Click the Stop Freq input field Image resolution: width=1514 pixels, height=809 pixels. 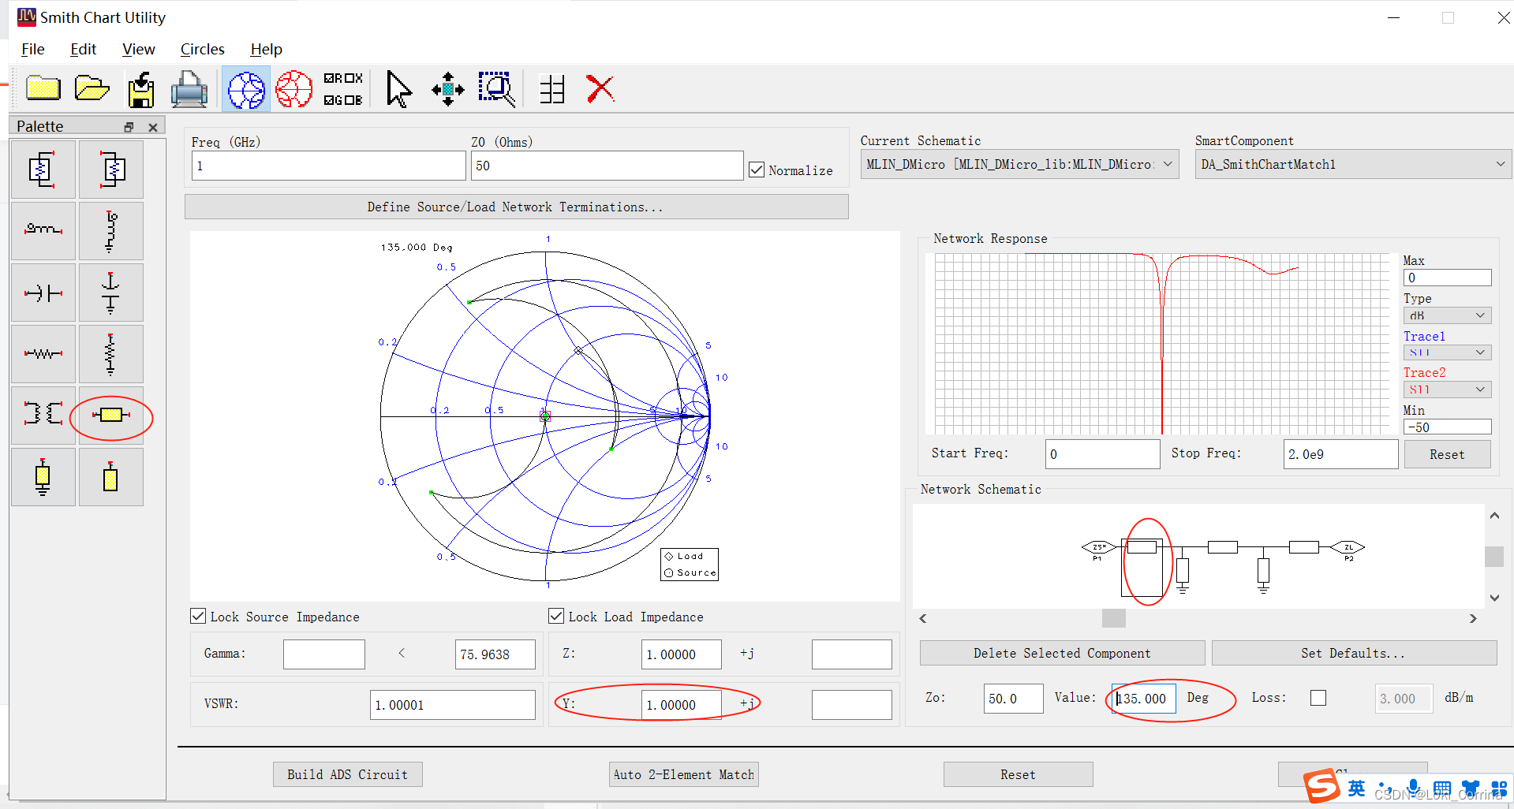[x=1340, y=454]
